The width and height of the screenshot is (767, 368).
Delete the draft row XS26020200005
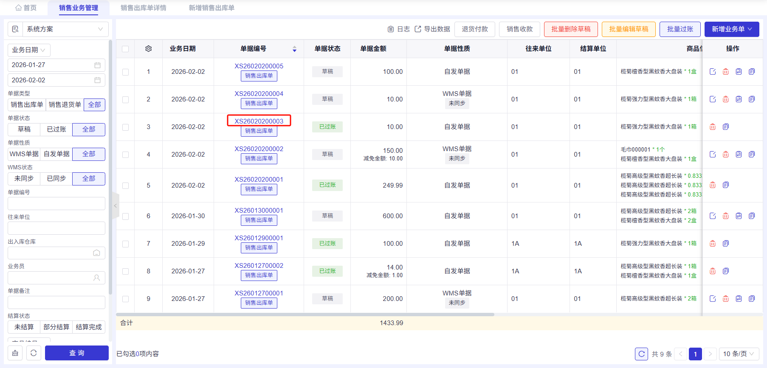[725, 72]
